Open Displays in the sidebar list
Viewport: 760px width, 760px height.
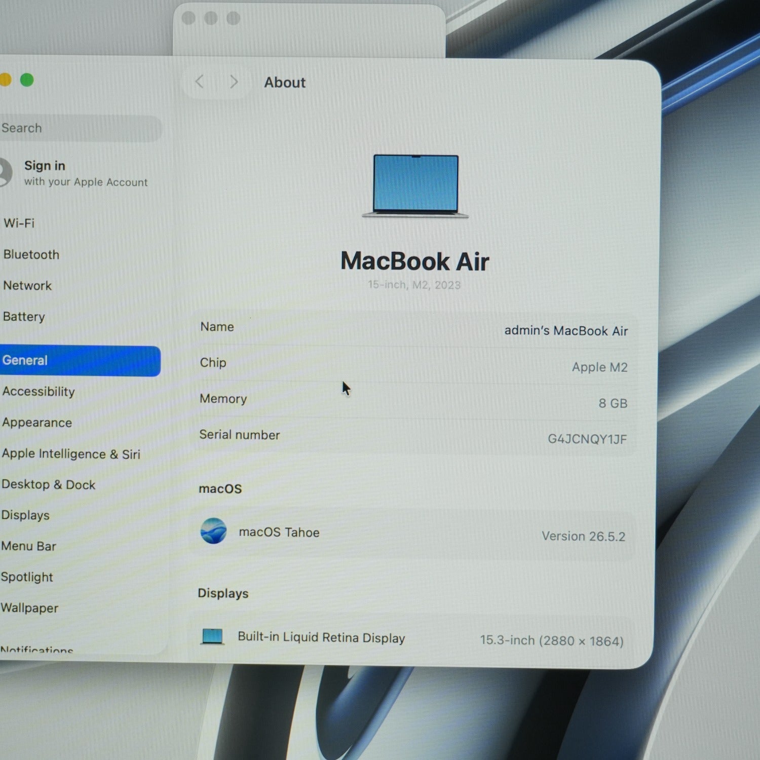click(x=25, y=515)
